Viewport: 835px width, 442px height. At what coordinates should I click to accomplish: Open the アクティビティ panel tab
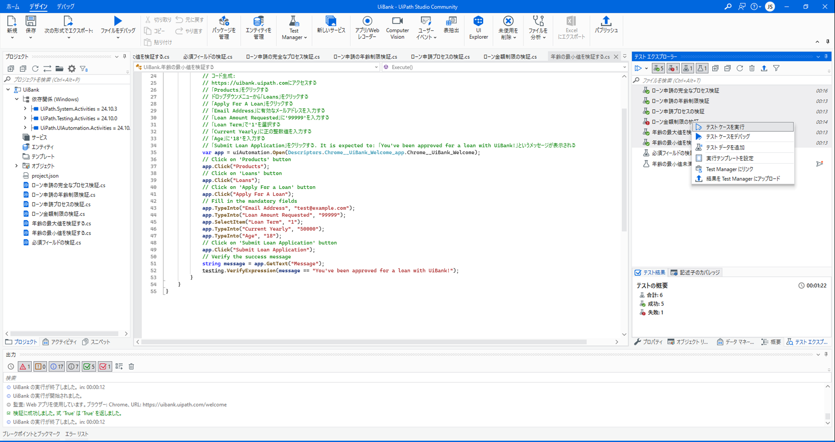pos(59,342)
